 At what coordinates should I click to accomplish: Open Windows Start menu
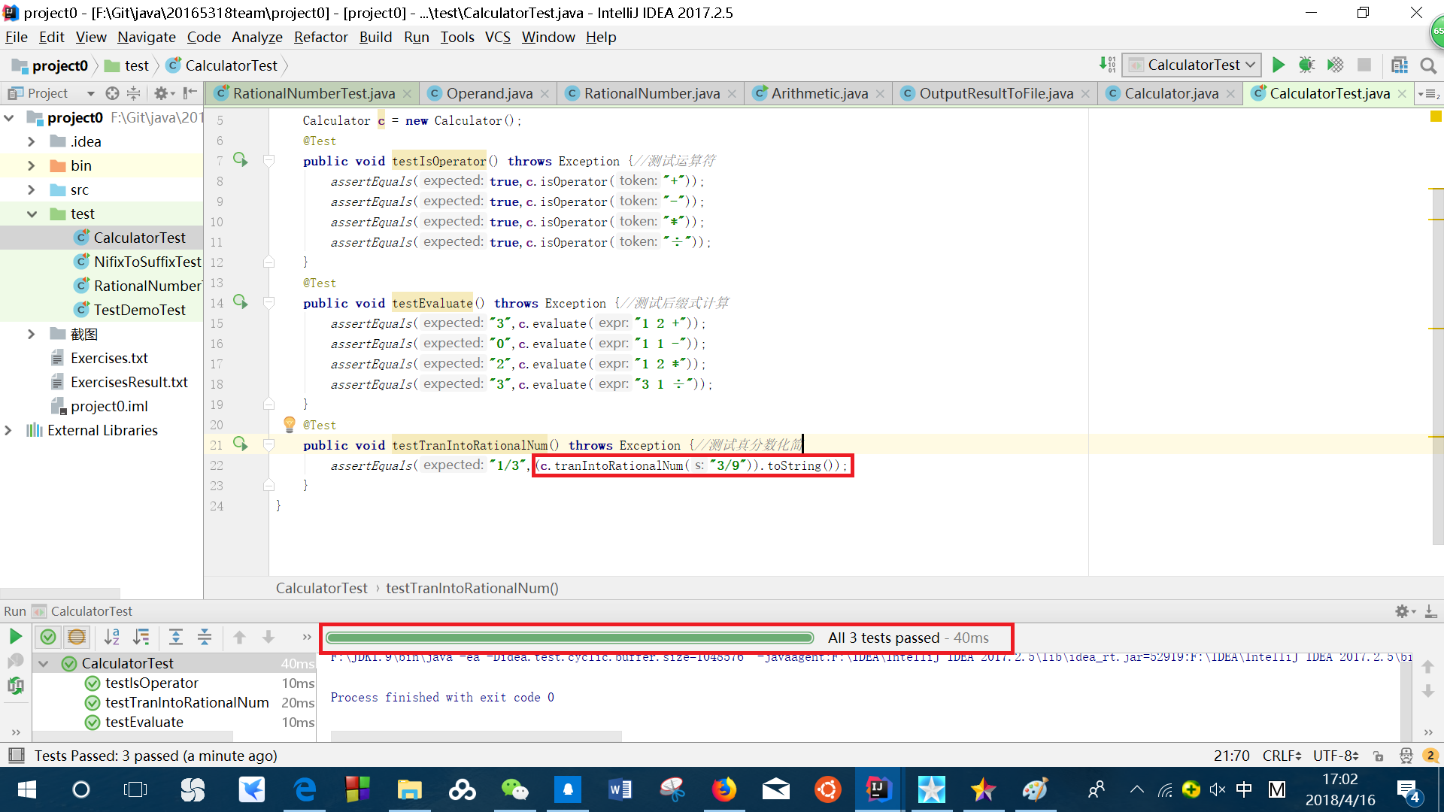pos(26,789)
